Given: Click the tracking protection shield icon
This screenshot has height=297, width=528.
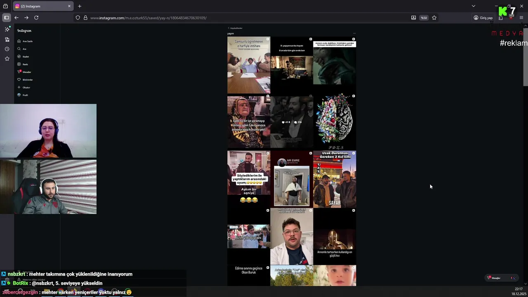Looking at the screenshot, I should point(78,18).
